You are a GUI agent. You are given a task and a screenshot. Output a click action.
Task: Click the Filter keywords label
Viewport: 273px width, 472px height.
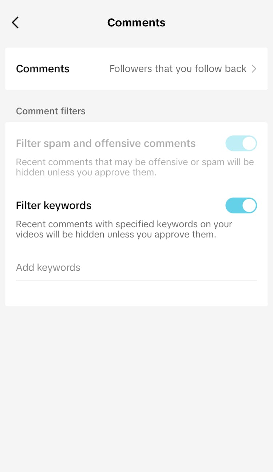tap(54, 205)
